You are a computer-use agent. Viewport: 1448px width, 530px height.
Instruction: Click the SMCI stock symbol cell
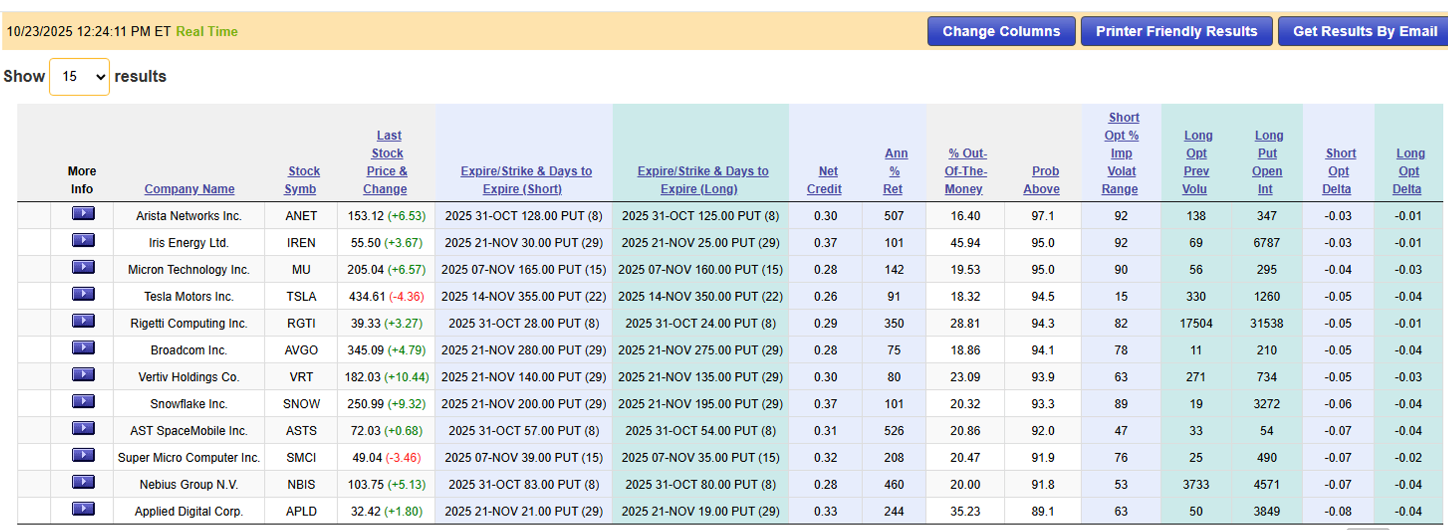[301, 458]
